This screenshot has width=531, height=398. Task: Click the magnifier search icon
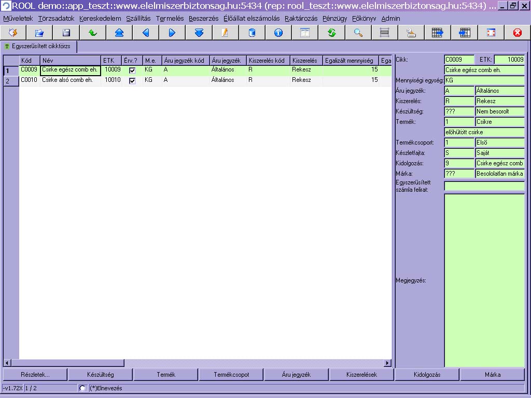pyautogui.click(x=358, y=33)
